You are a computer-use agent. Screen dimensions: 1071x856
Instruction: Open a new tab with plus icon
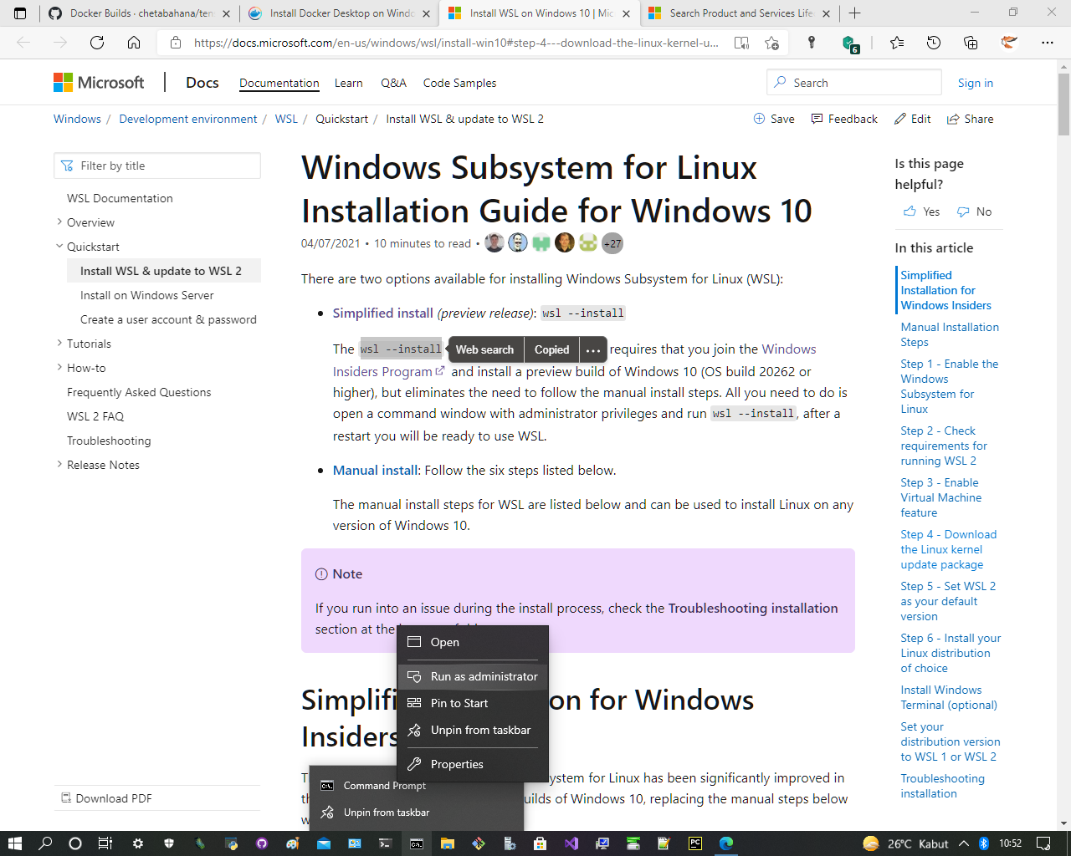point(854,13)
